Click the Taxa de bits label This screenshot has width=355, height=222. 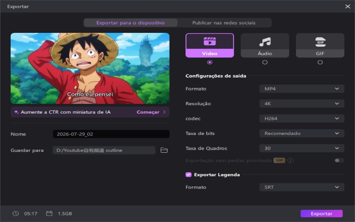click(200, 134)
